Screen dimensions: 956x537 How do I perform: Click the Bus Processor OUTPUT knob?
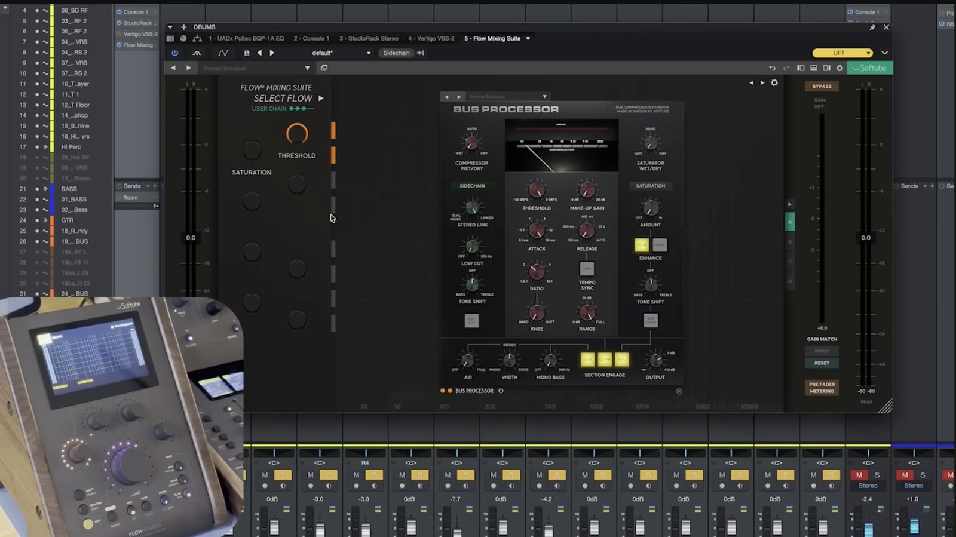click(x=655, y=360)
